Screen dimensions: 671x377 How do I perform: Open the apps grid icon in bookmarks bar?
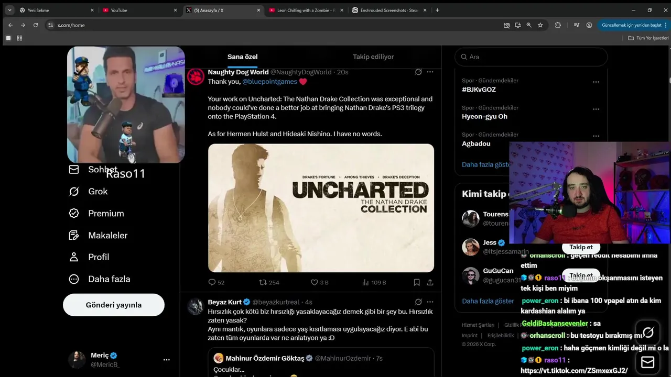coord(19,38)
